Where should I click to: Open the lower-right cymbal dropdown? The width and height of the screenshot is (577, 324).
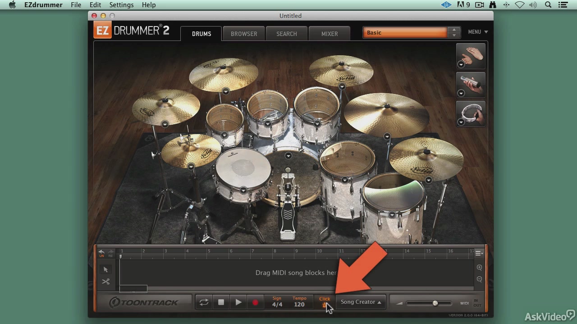tap(428, 180)
